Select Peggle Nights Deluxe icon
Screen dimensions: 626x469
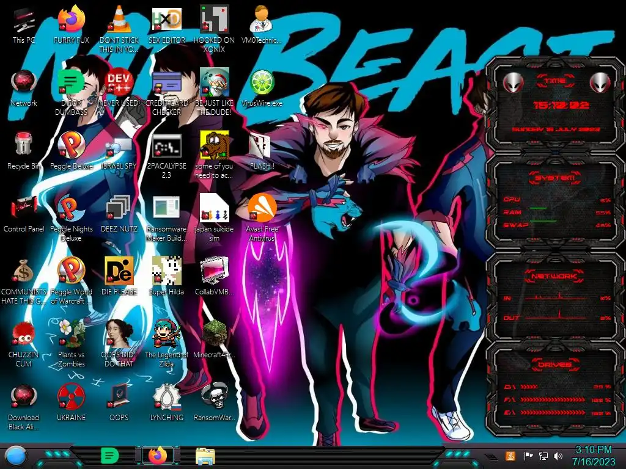point(72,208)
